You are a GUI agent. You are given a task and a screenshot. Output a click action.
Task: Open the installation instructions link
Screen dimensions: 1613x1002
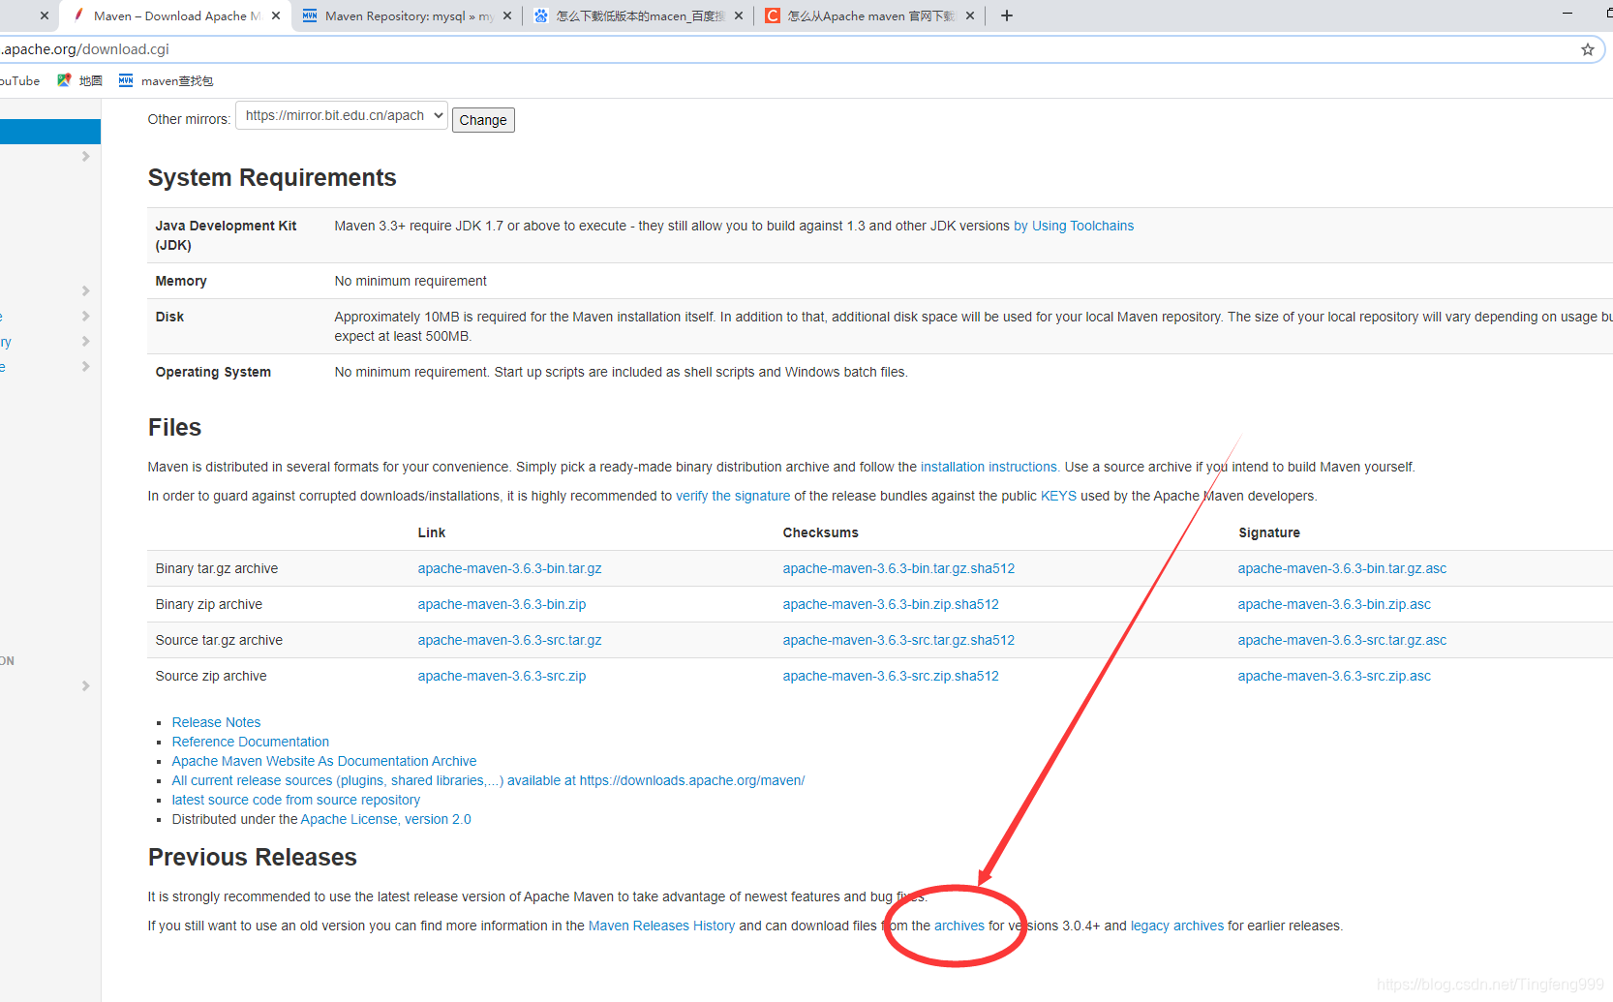[x=989, y=467]
